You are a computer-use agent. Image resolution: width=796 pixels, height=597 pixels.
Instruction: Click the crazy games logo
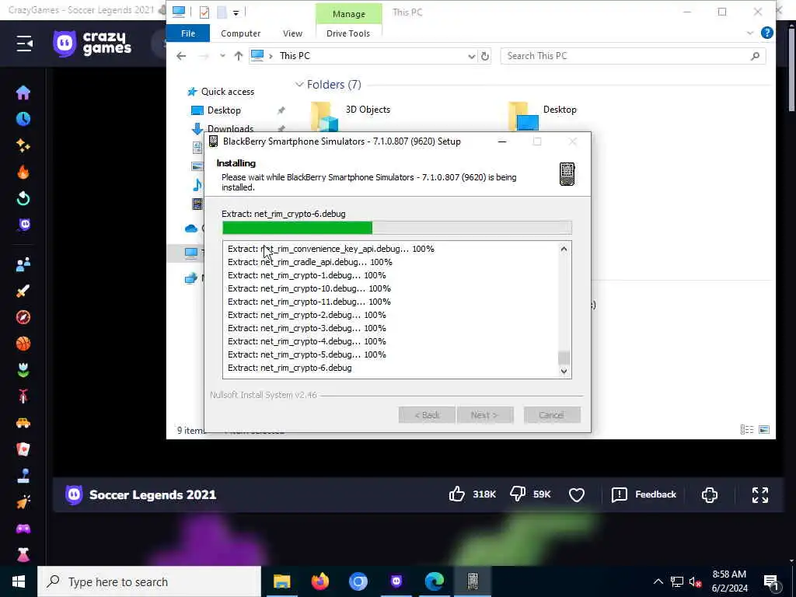click(x=93, y=44)
